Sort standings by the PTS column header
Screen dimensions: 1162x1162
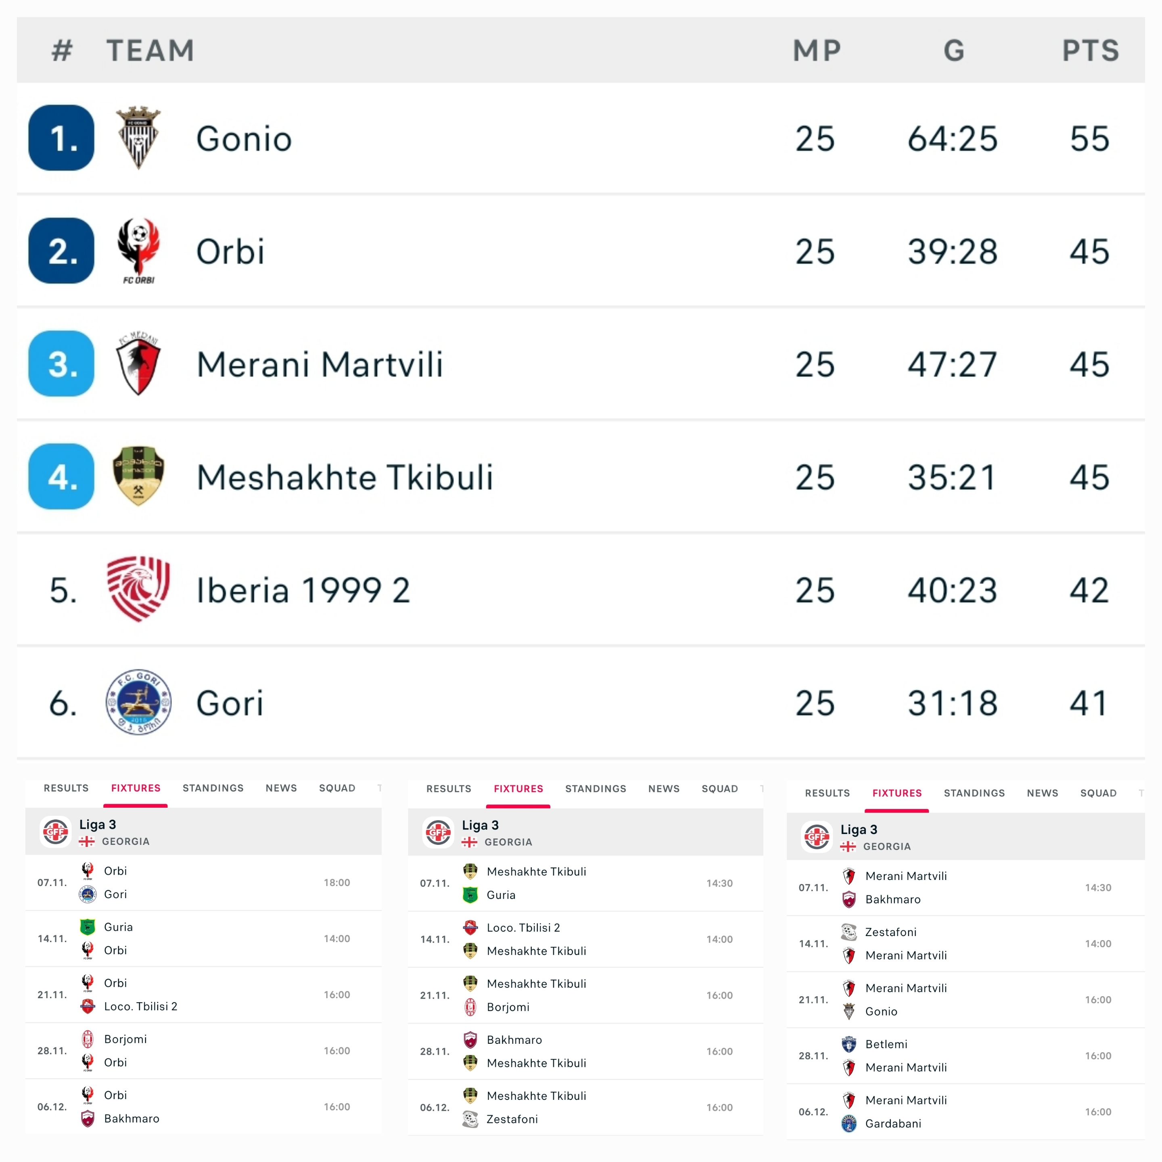1090,50
